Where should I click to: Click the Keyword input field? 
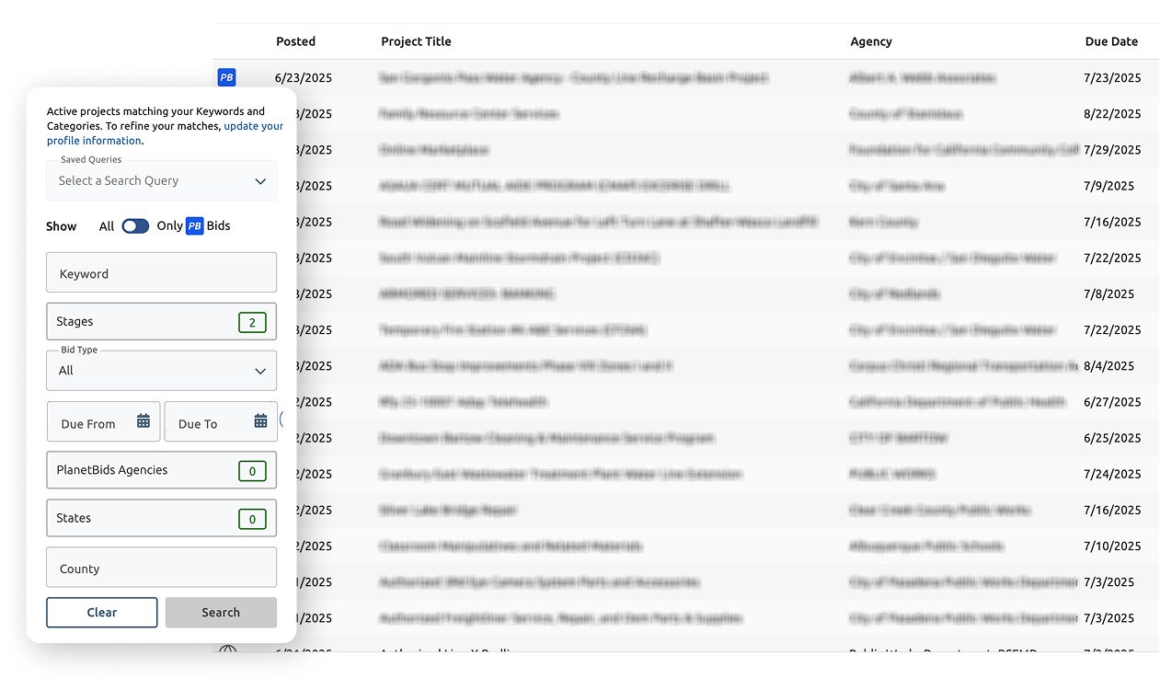pyautogui.click(x=161, y=273)
